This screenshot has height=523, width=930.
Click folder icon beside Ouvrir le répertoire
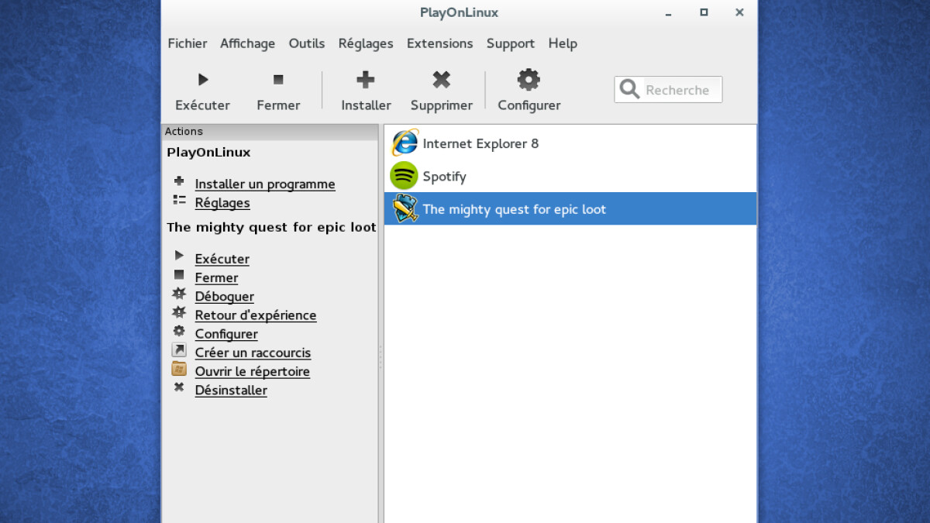click(x=179, y=369)
